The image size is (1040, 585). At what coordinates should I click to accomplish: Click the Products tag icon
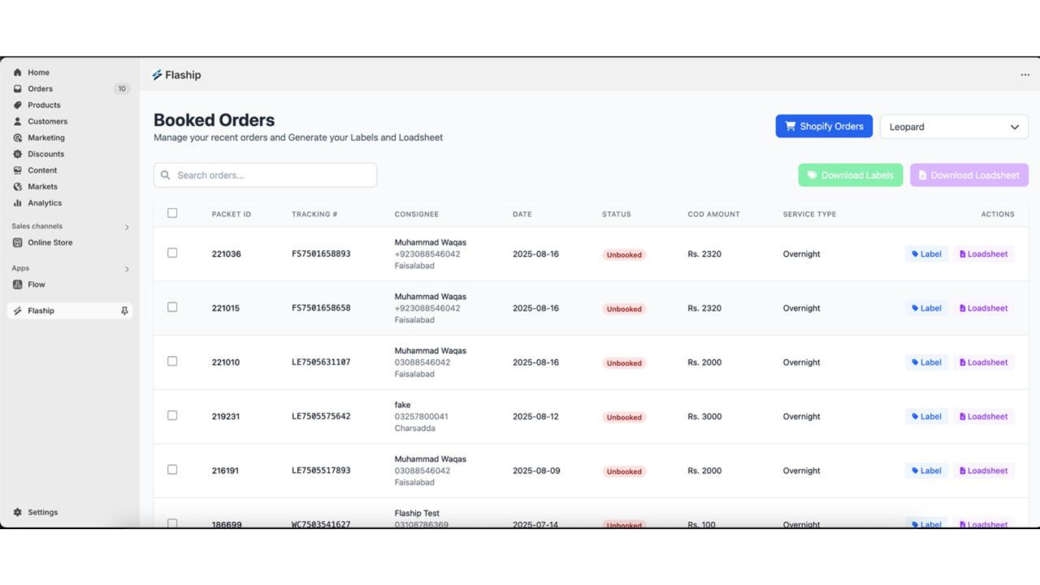18,105
